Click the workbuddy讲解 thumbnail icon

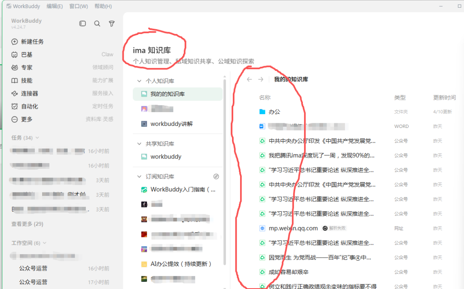pyautogui.click(x=144, y=124)
